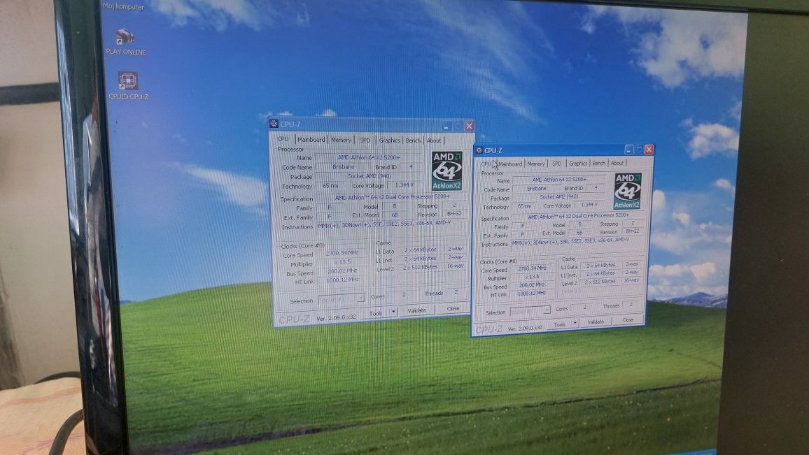Image resolution: width=809 pixels, height=455 pixels.
Task: Click Package value 'Socket AM2 (940)' in inactive window
Action: [369, 176]
